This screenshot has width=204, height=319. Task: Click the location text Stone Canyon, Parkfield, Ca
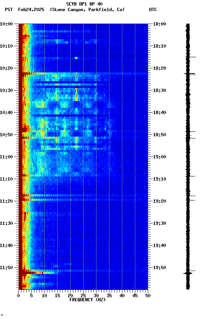click(x=87, y=10)
